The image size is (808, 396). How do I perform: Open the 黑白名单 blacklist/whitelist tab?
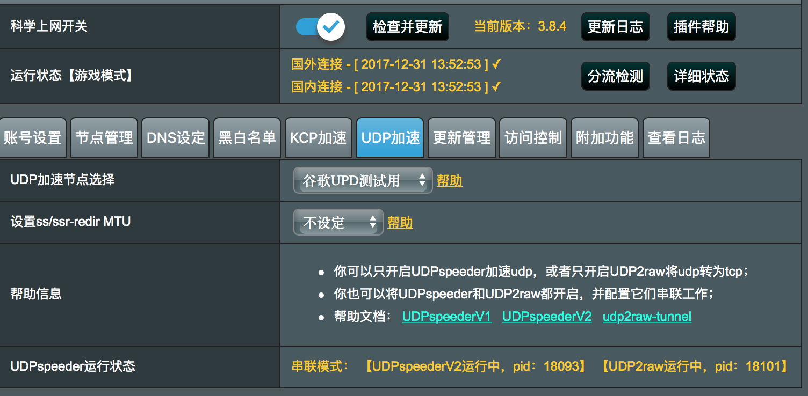click(247, 137)
